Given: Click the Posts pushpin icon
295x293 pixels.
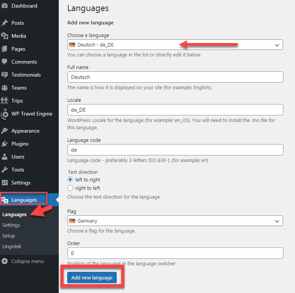Looking at the screenshot, I should tap(4, 23).
